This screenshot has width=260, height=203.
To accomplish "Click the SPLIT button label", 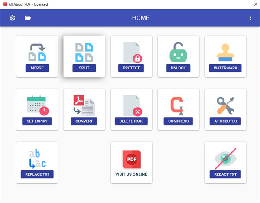I will (x=84, y=68).
